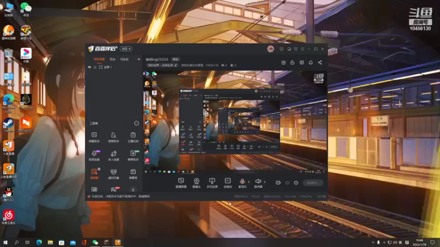Click the live preview area
Screen dimensions: 440x247
[235, 122]
